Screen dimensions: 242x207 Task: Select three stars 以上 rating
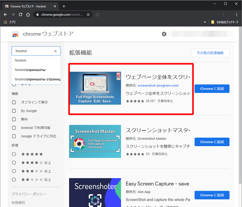click(14, 171)
